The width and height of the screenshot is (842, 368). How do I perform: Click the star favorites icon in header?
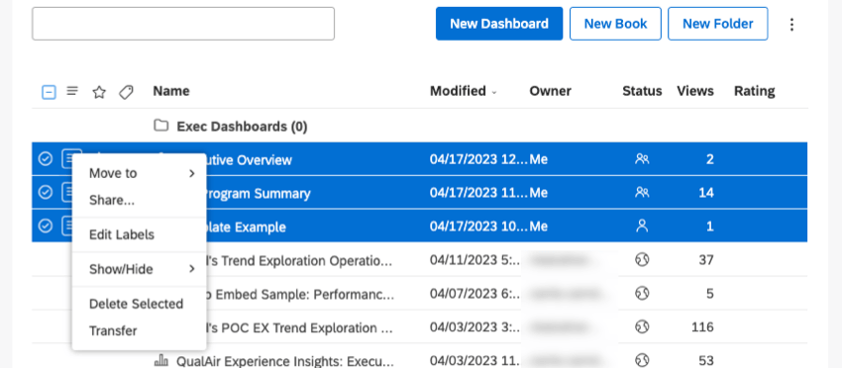99,92
